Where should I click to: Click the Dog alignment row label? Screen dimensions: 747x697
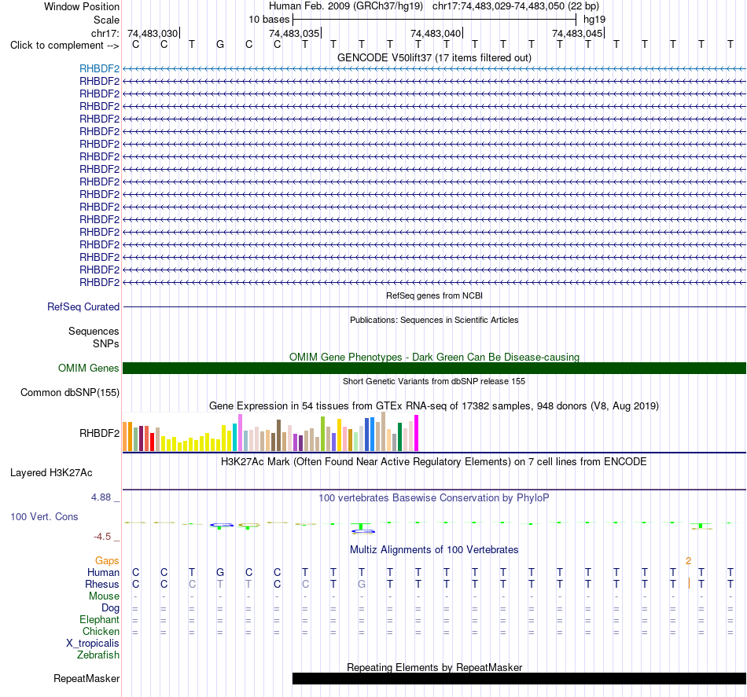110,608
